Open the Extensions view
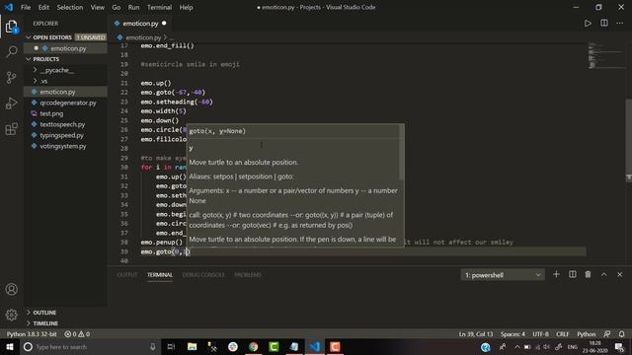The width and height of the screenshot is (632, 355). 11,129
